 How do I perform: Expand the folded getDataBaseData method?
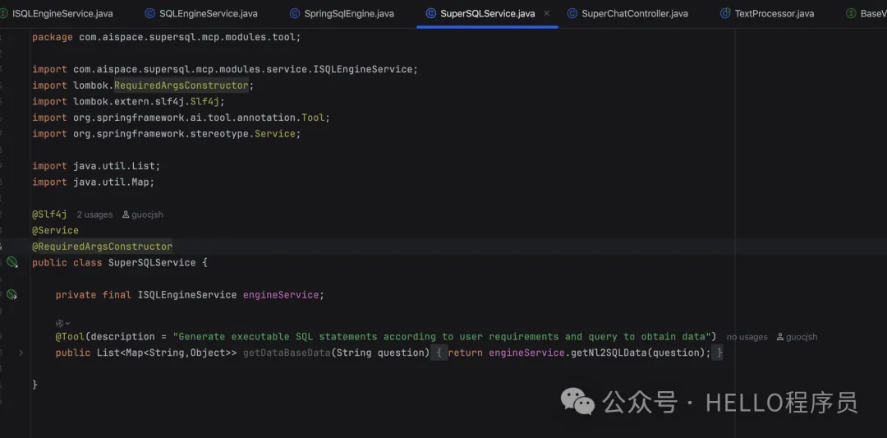21,353
